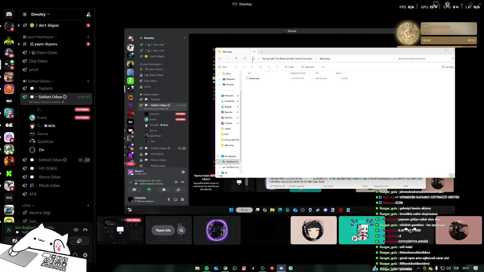The height and width of the screenshot is (272, 484).
Task: Toggle noise suppression in the left voice panel
Action: [76, 230]
